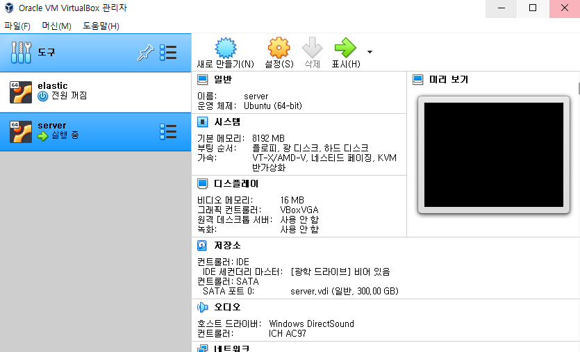The height and width of the screenshot is (352, 580).
Task: Click the Ubuntu (64-bit) OS value
Action: coord(273,106)
